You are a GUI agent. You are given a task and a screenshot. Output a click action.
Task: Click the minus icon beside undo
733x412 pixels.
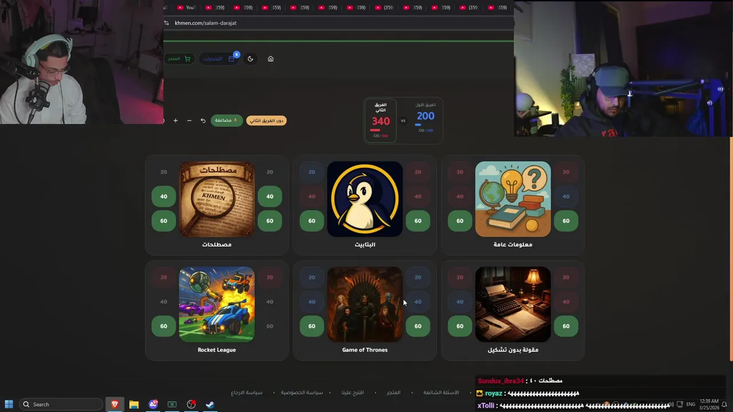pyautogui.click(x=189, y=121)
